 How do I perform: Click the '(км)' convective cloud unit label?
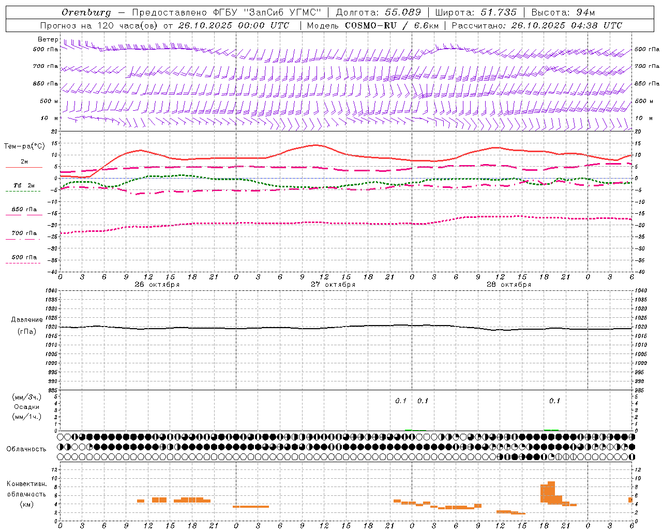tap(27, 504)
